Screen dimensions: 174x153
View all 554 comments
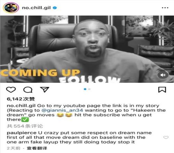25,126
